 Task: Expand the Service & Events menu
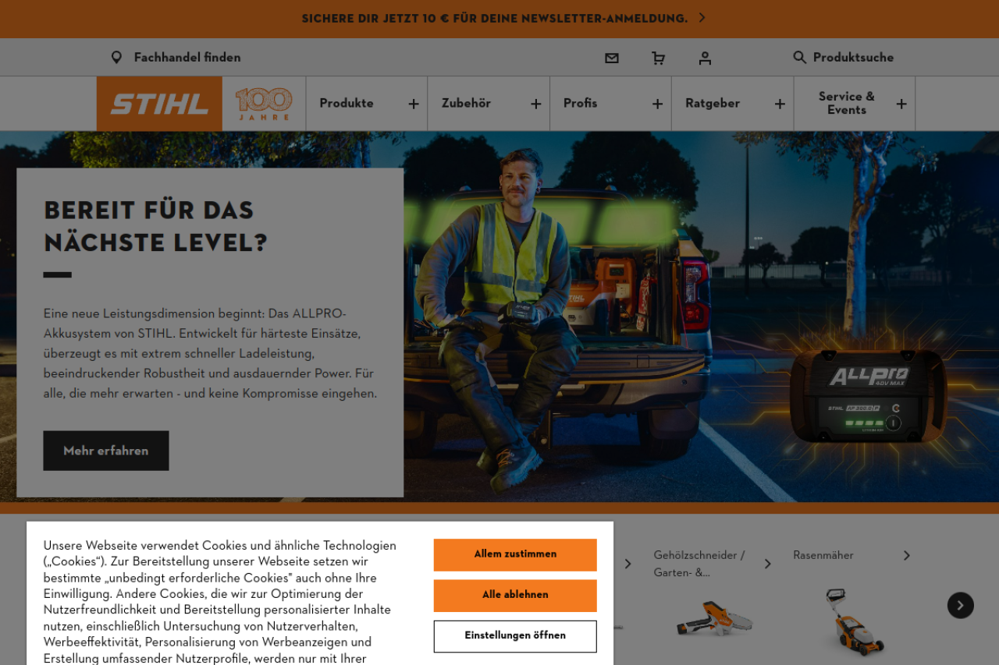[x=855, y=104]
